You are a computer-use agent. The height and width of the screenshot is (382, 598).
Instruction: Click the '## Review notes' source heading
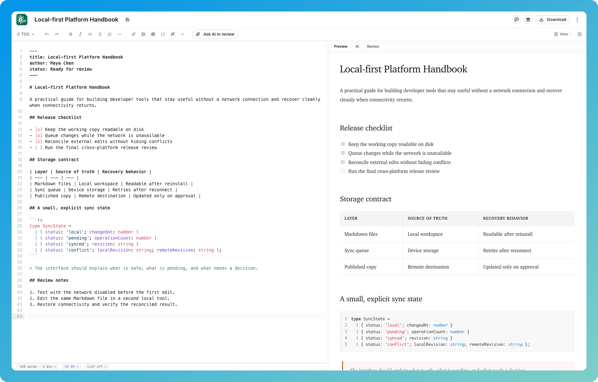pos(49,280)
